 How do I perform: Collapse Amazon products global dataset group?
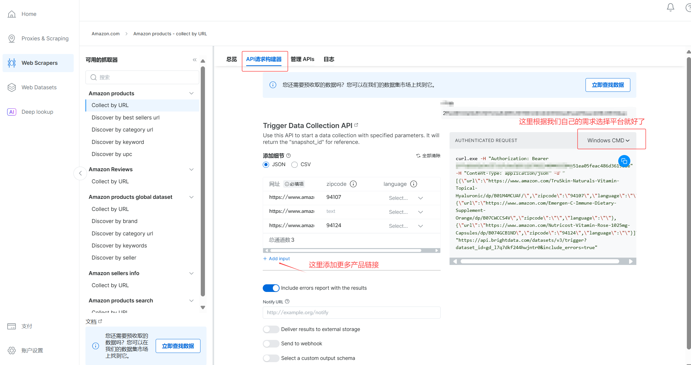point(192,197)
